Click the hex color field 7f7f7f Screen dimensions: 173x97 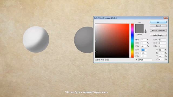tap(145, 60)
